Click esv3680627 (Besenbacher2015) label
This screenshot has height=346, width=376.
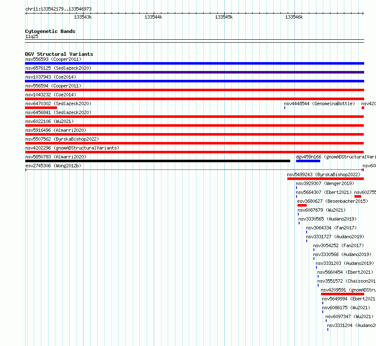(x=332, y=201)
